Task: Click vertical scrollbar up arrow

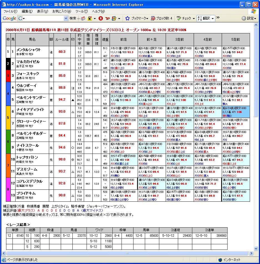Action: (256, 25)
